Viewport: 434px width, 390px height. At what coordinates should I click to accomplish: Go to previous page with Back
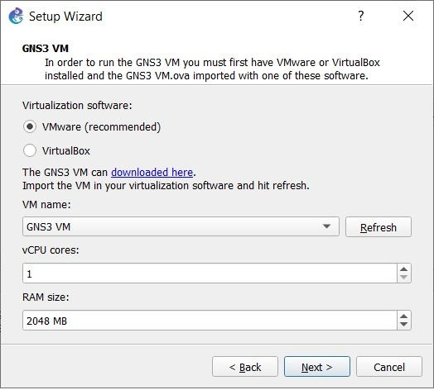pyautogui.click(x=245, y=367)
